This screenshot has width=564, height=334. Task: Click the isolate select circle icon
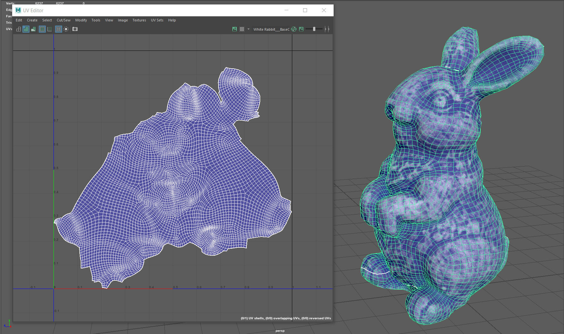pyautogui.click(x=66, y=29)
